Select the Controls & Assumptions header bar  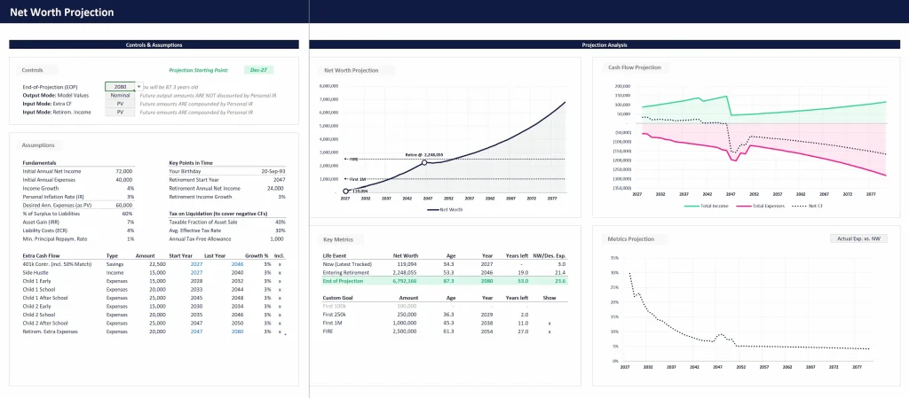154,44
